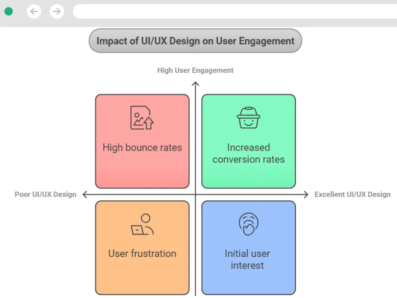Select the 'User frustration' text
This screenshot has height=298, width=397.
click(142, 253)
